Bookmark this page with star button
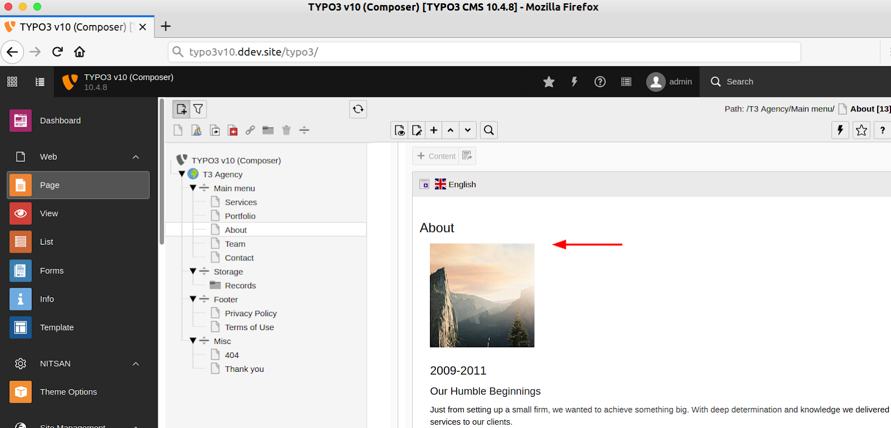The height and width of the screenshot is (428, 891). [x=861, y=130]
